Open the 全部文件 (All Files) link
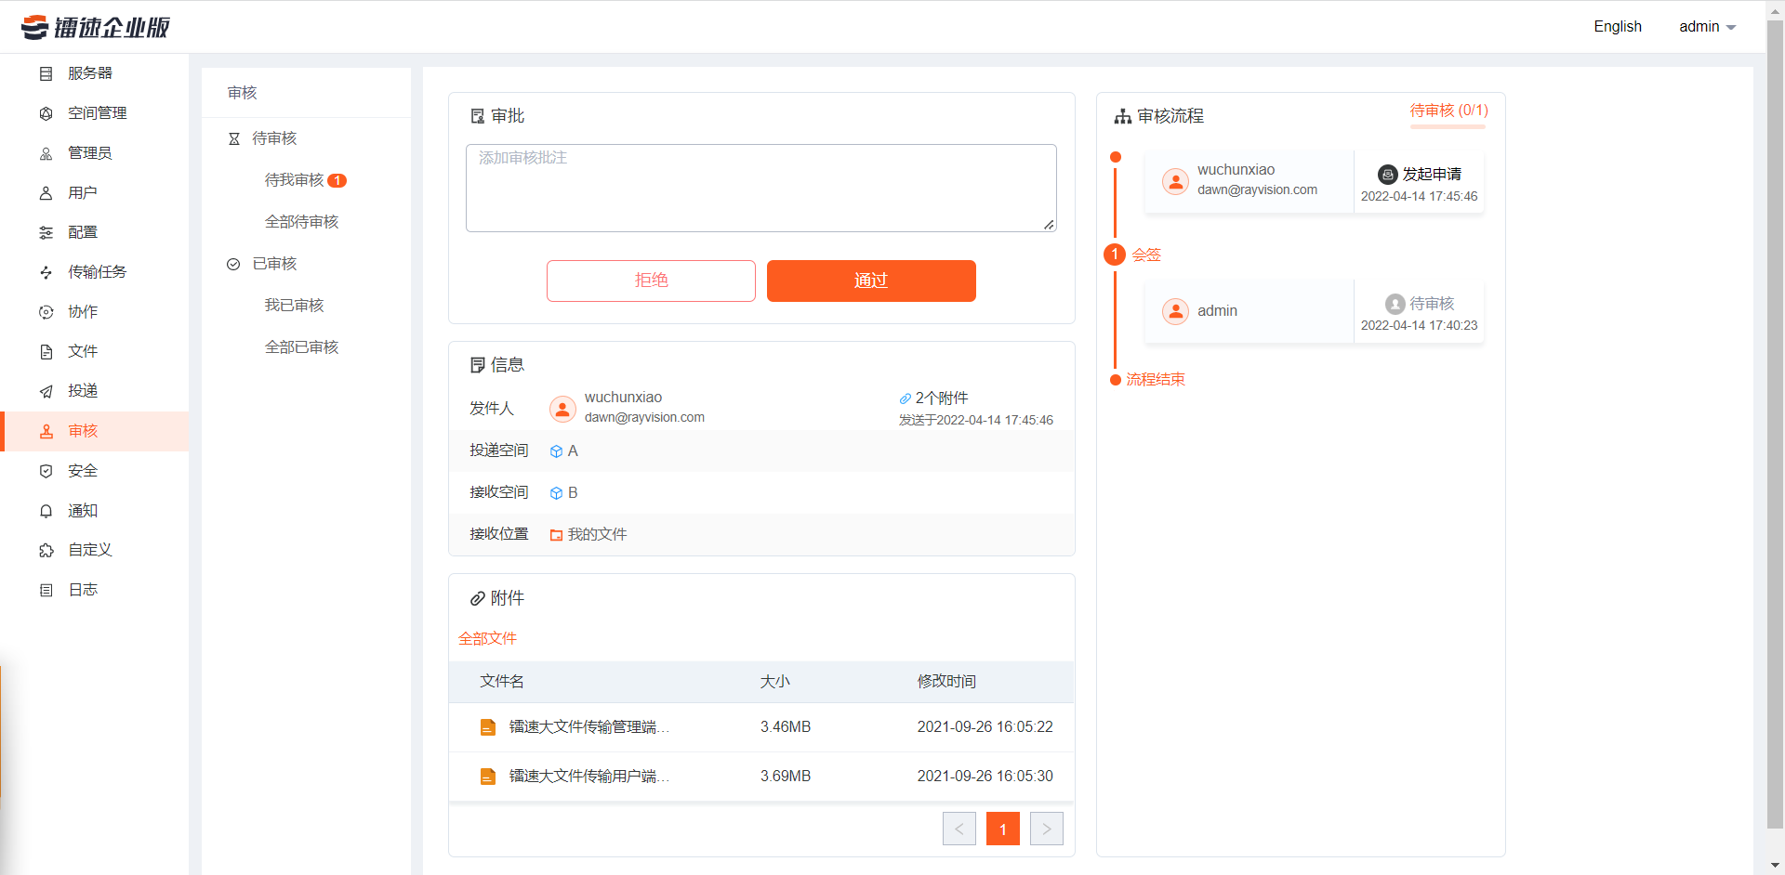 click(x=487, y=638)
